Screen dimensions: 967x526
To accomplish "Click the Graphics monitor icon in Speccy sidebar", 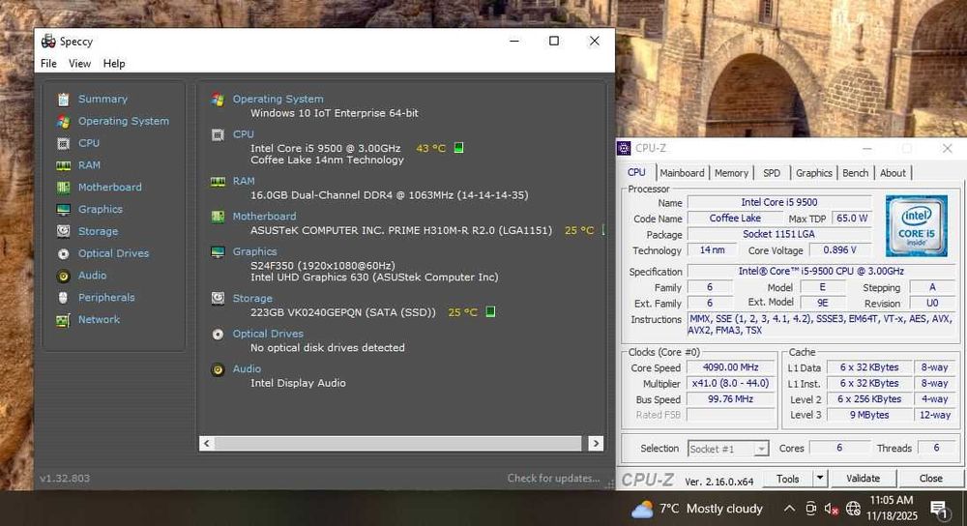I will (63, 210).
